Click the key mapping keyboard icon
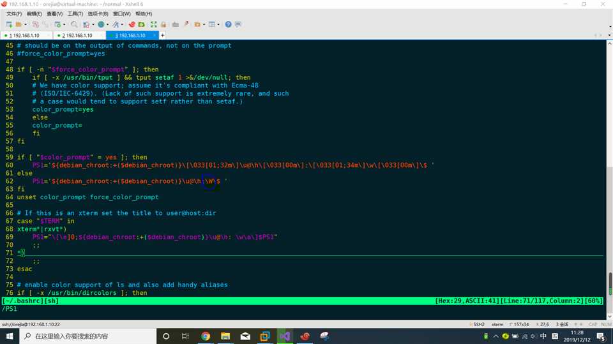Screen dimensions: 613x344 click(176, 24)
